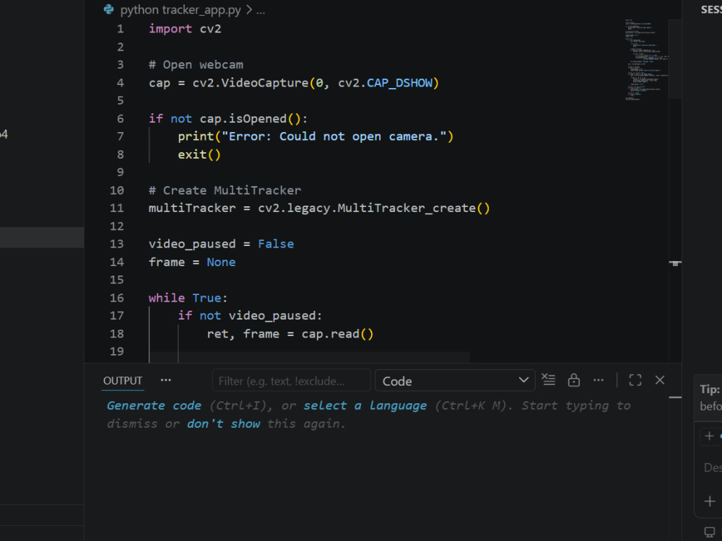Click line number 4 in gutter
Viewport: 722px width, 541px height.
click(120, 83)
